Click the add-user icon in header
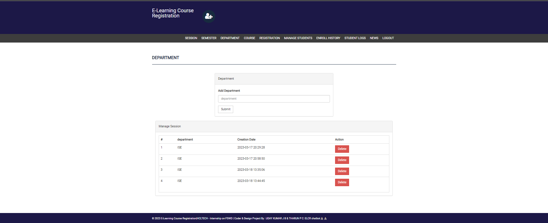Screen dimensions: 548x223 pos(209,17)
